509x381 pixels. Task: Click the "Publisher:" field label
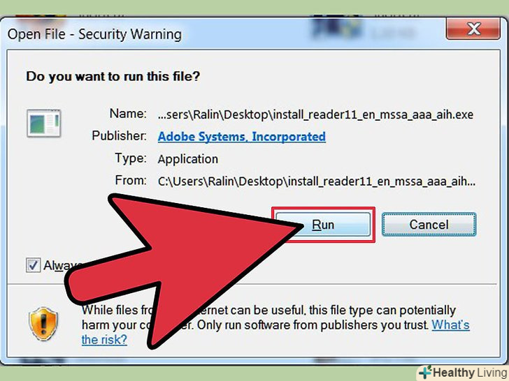[x=119, y=135]
